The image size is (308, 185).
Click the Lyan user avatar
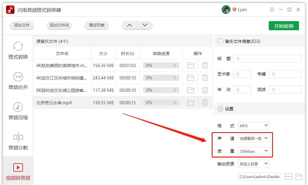point(226,10)
